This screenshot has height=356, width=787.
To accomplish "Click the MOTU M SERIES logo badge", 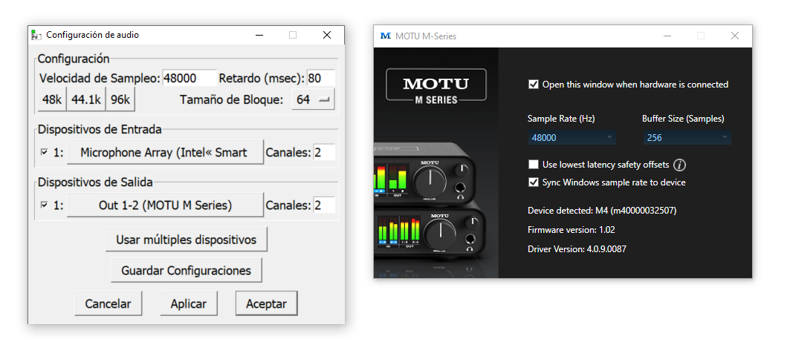I will pos(435,85).
